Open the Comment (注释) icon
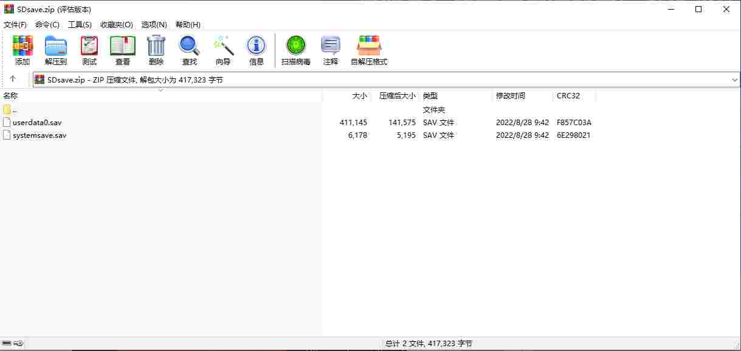This screenshot has width=741, height=351. tap(331, 50)
